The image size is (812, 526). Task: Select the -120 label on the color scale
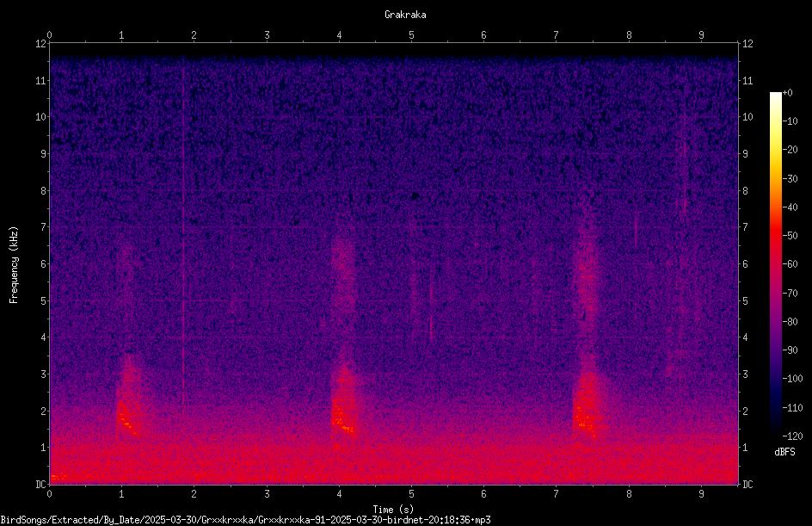tap(792, 436)
